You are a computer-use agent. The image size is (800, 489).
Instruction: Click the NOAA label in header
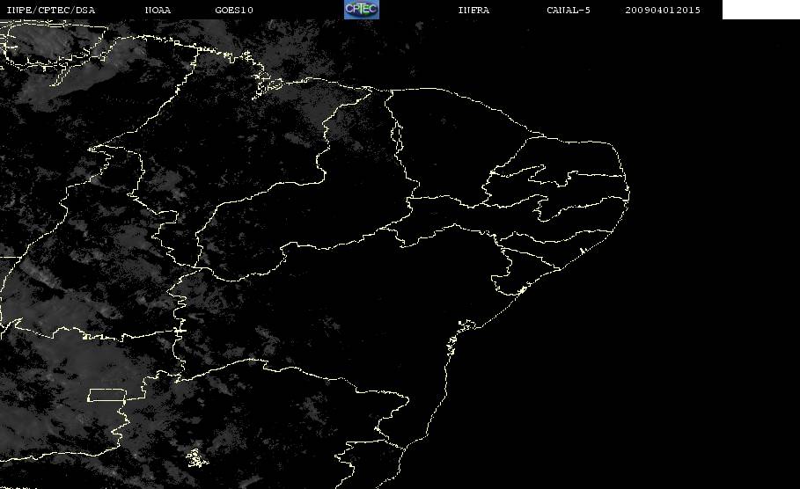tap(158, 11)
